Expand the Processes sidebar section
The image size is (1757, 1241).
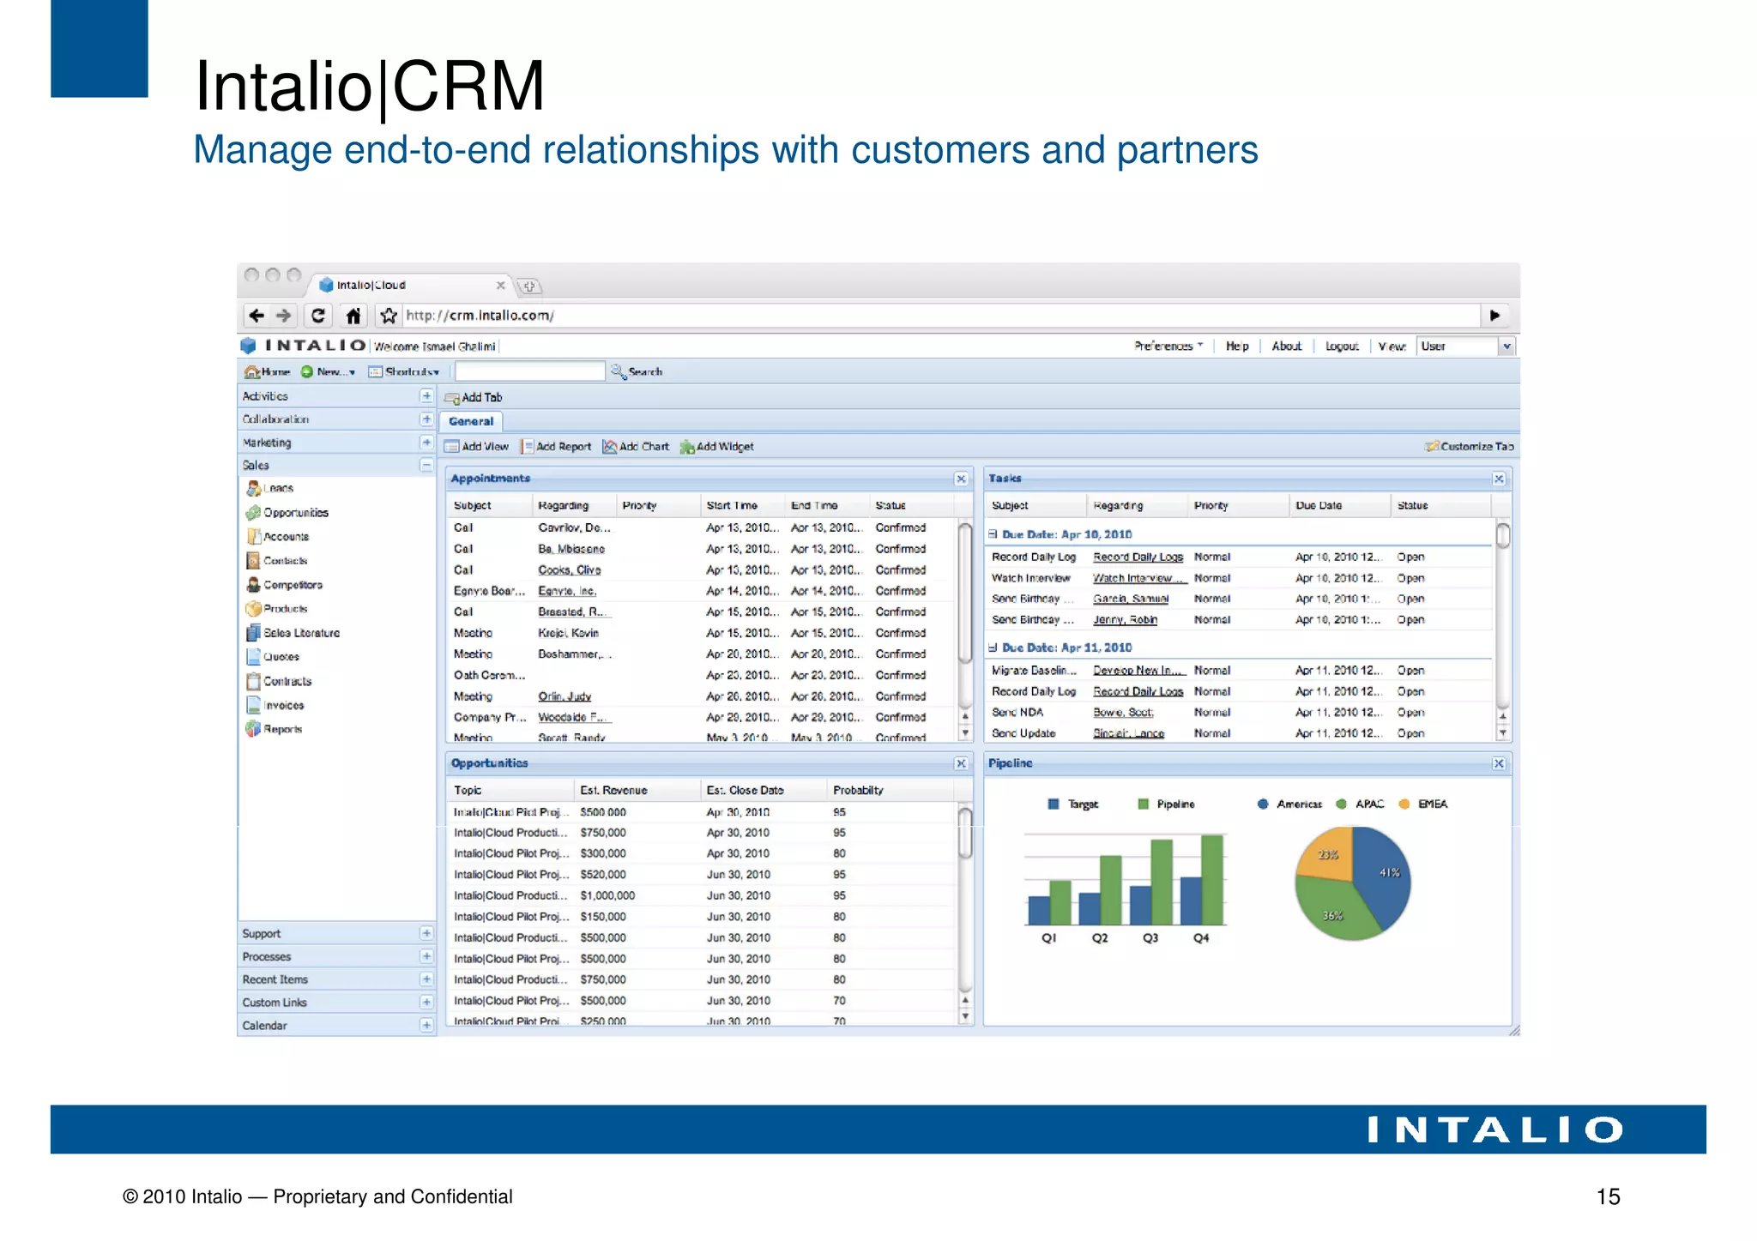click(x=426, y=956)
